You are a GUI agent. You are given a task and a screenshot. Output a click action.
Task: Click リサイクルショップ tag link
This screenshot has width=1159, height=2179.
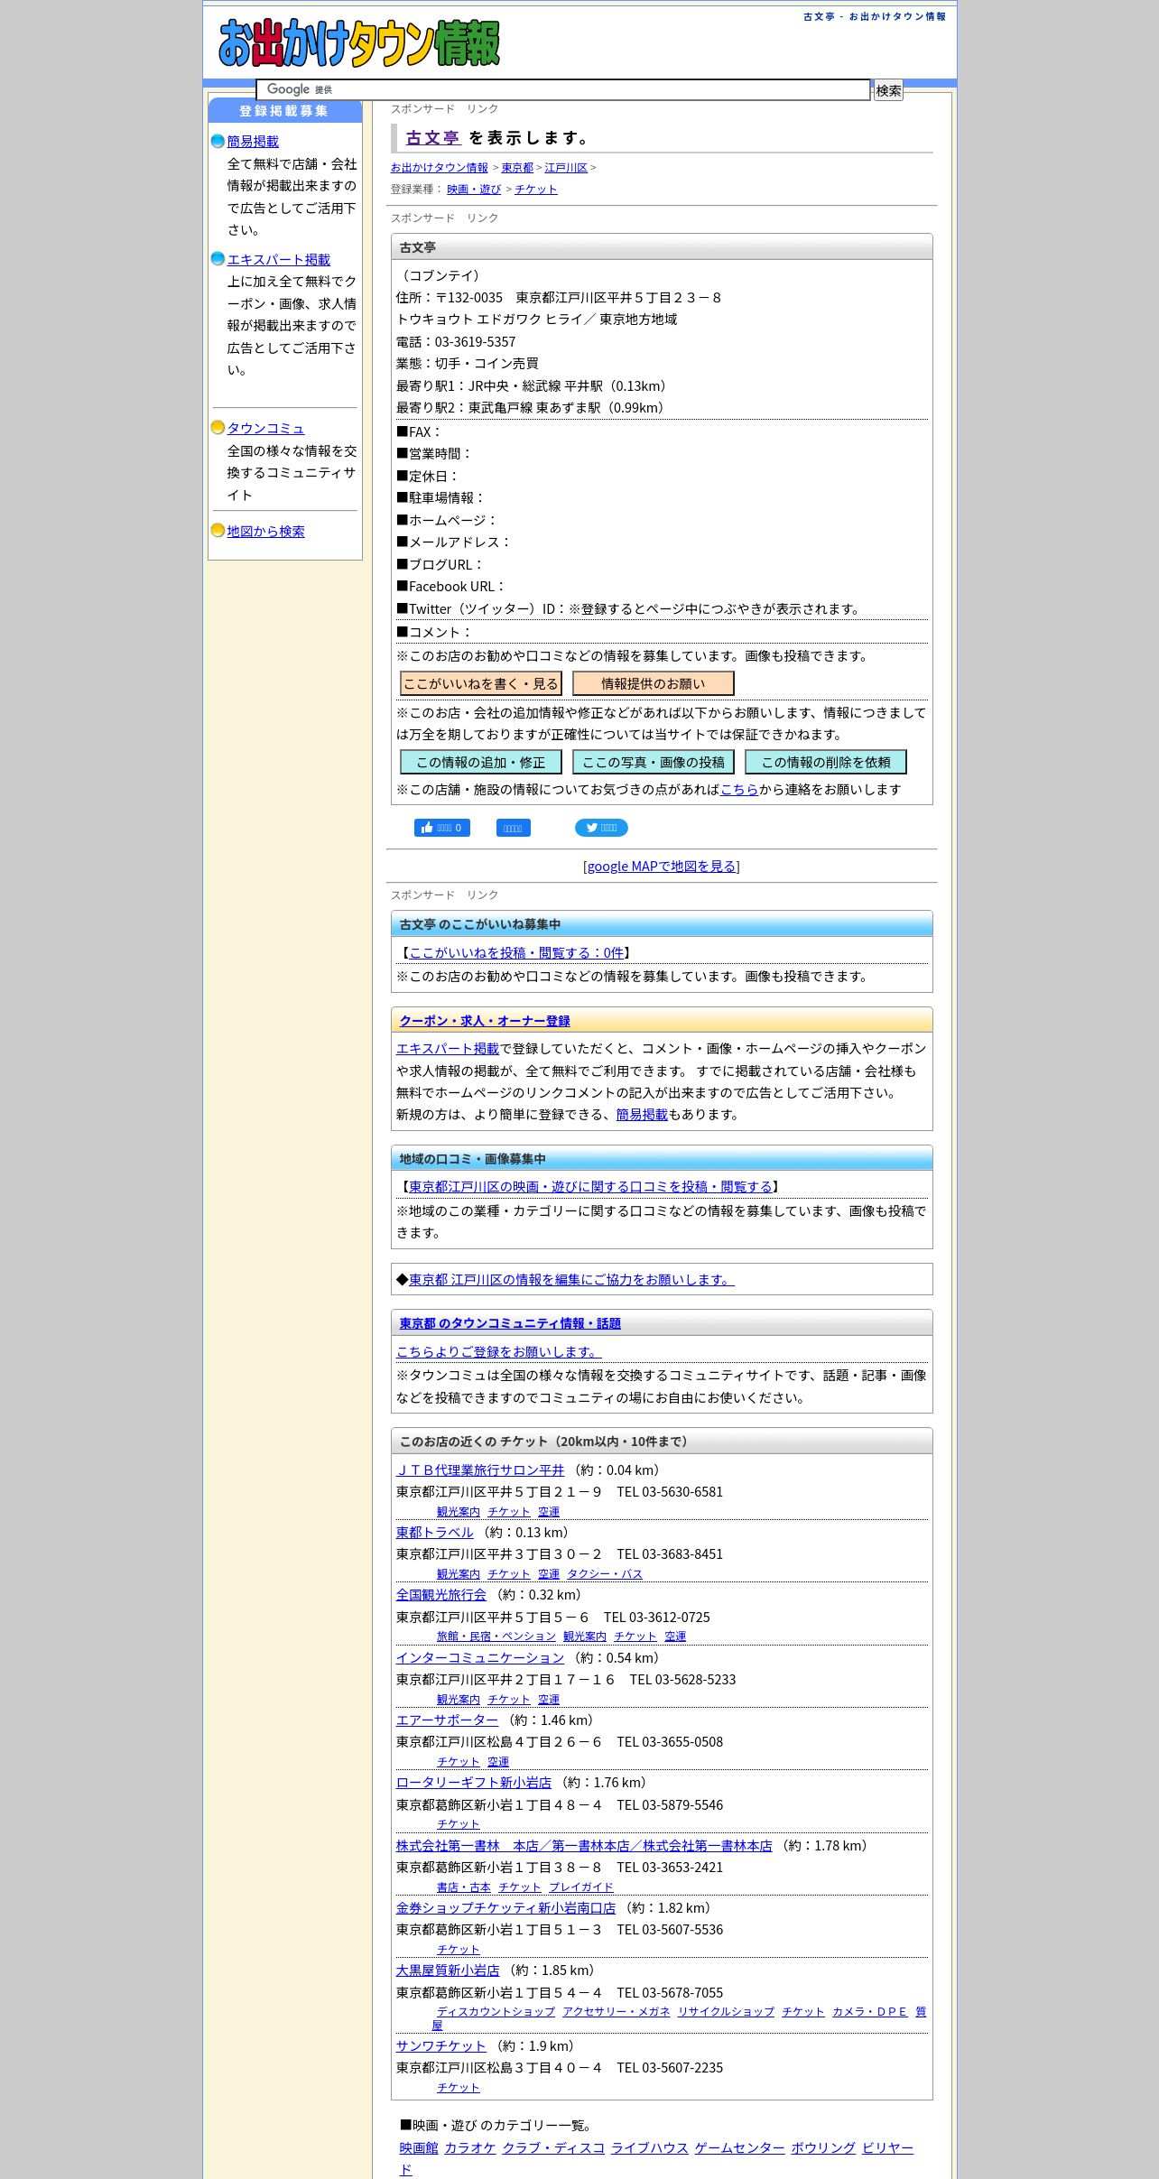click(x=727, y=2012)
